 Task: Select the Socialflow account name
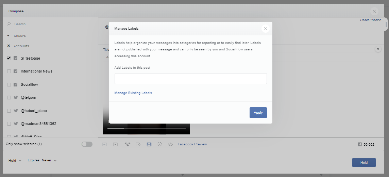pos(29,85)
